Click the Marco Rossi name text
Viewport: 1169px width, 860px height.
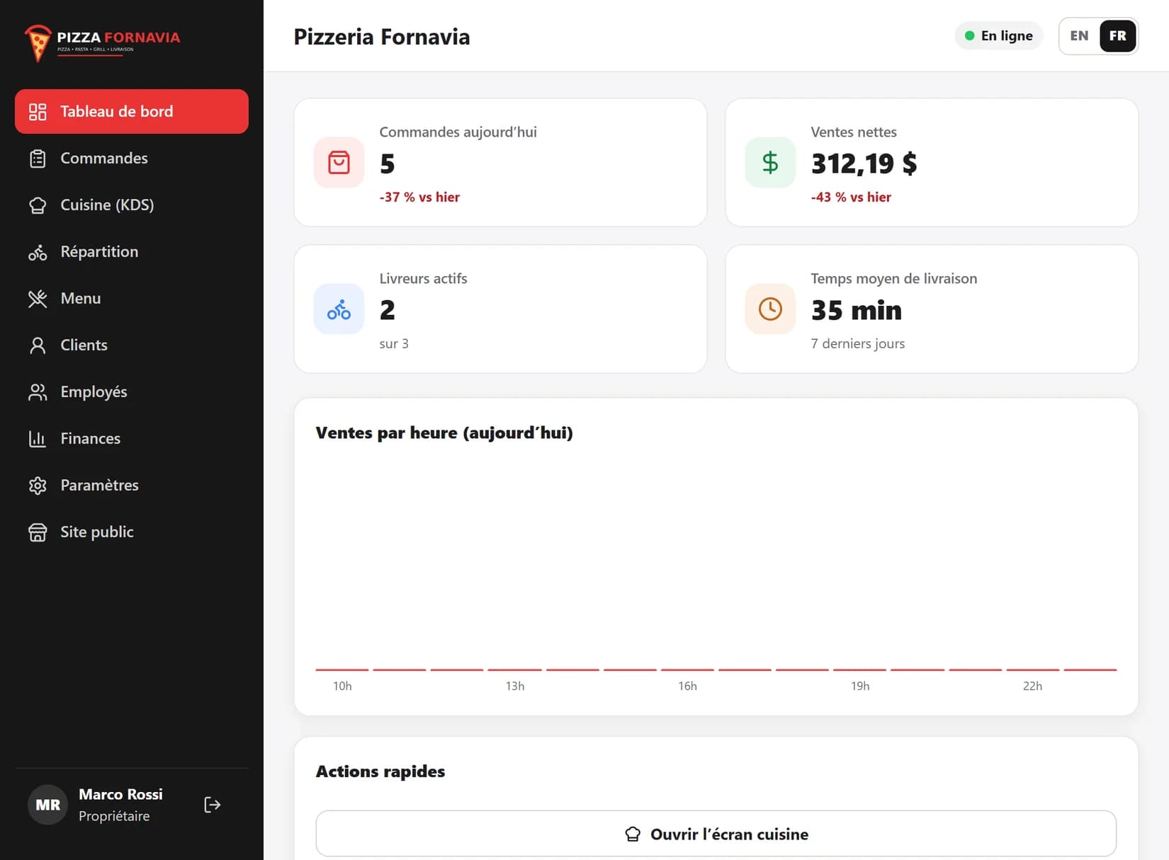click(x=120, y=794)
